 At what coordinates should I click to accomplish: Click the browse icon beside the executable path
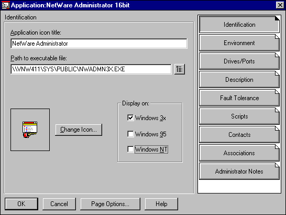point(180,69)
